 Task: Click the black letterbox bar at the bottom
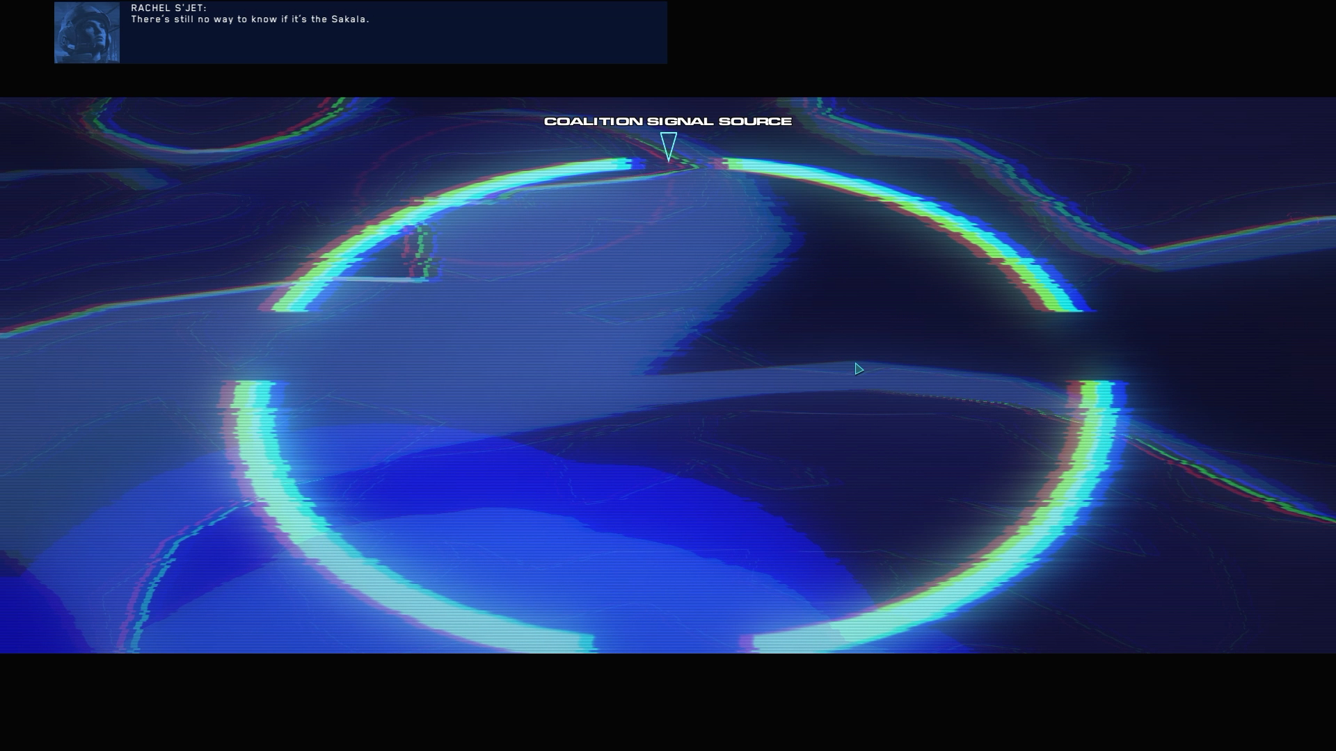[x=668, y=702]
